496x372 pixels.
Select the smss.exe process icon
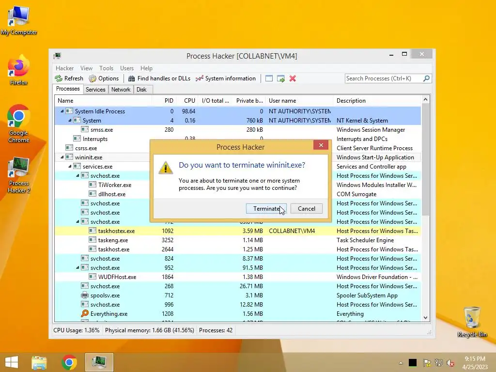coord(85,129)
